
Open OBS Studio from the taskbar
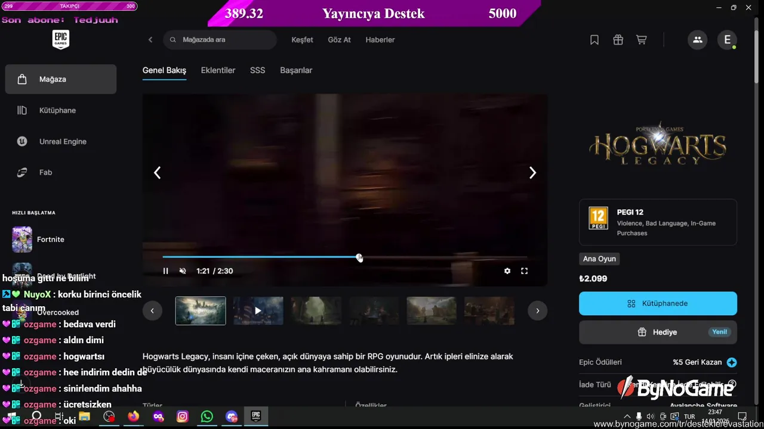[109, 416]
